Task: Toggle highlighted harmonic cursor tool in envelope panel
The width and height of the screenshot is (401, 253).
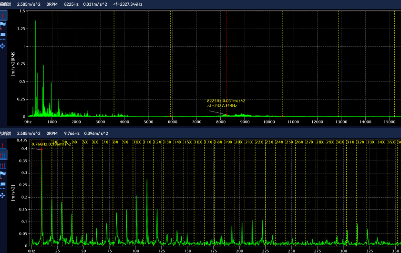Action: pos(3,155)
